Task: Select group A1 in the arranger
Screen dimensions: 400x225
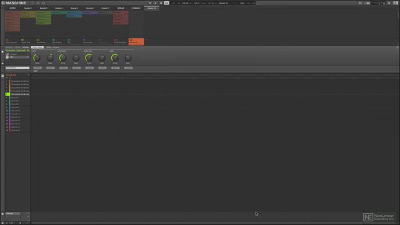Action: point(12,41)
